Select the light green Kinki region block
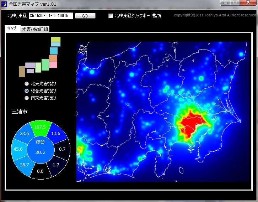Viewport: 258px width, 202px height. (38, 67)
